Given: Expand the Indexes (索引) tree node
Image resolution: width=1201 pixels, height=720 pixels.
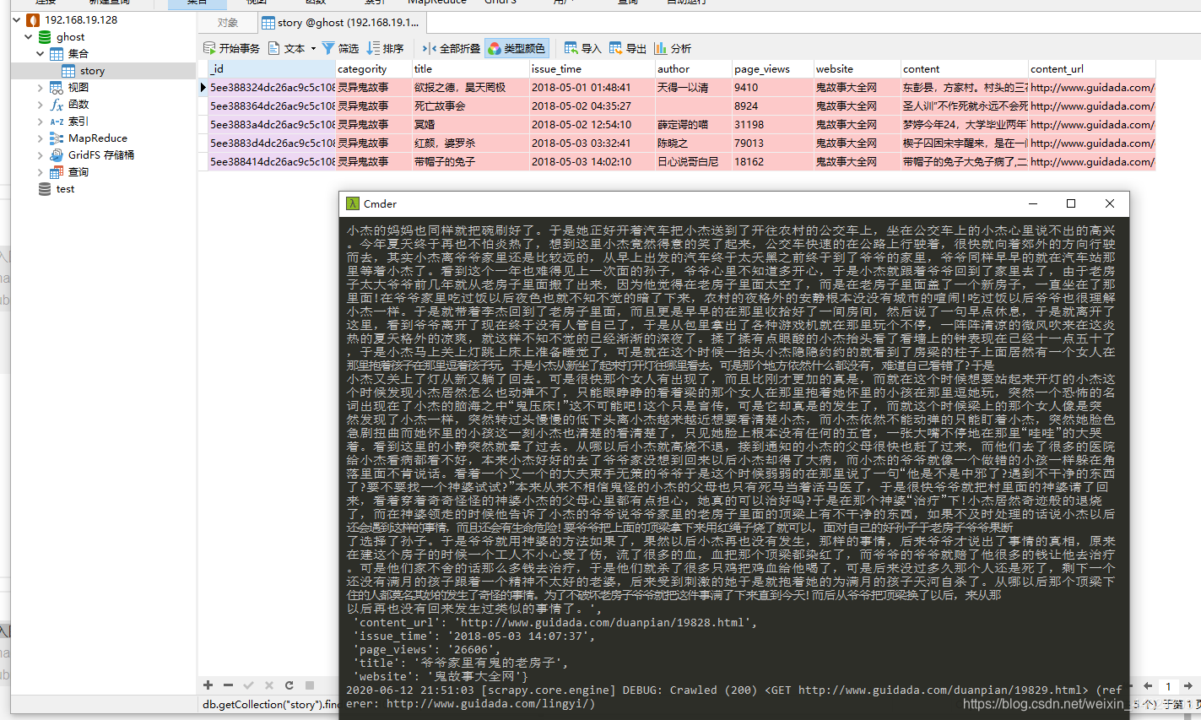Looking at the screenshot, I should (x=40, y=121).
